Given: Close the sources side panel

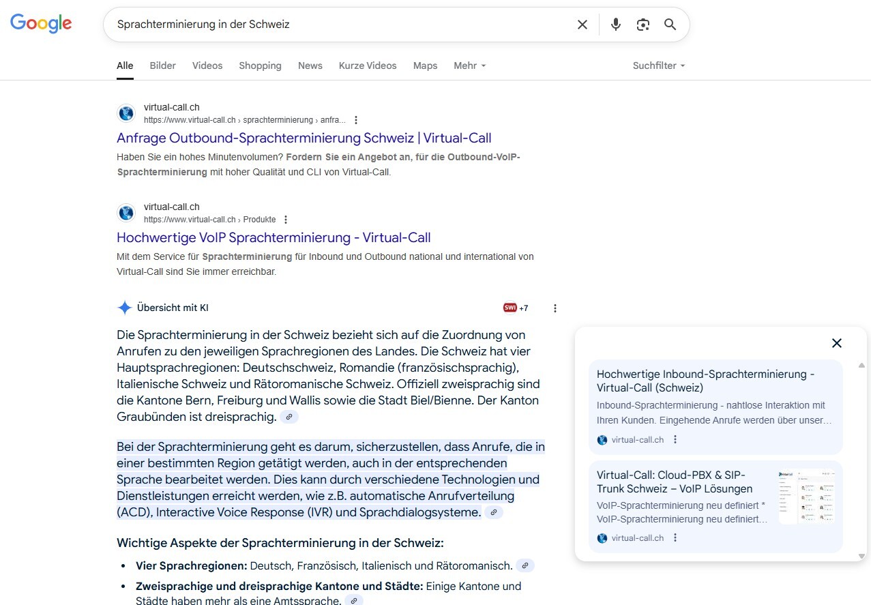Looking at the screenshot, I should (x=837, y=343).
